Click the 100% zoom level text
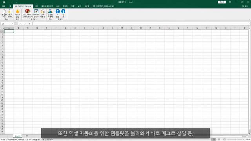 248,139
